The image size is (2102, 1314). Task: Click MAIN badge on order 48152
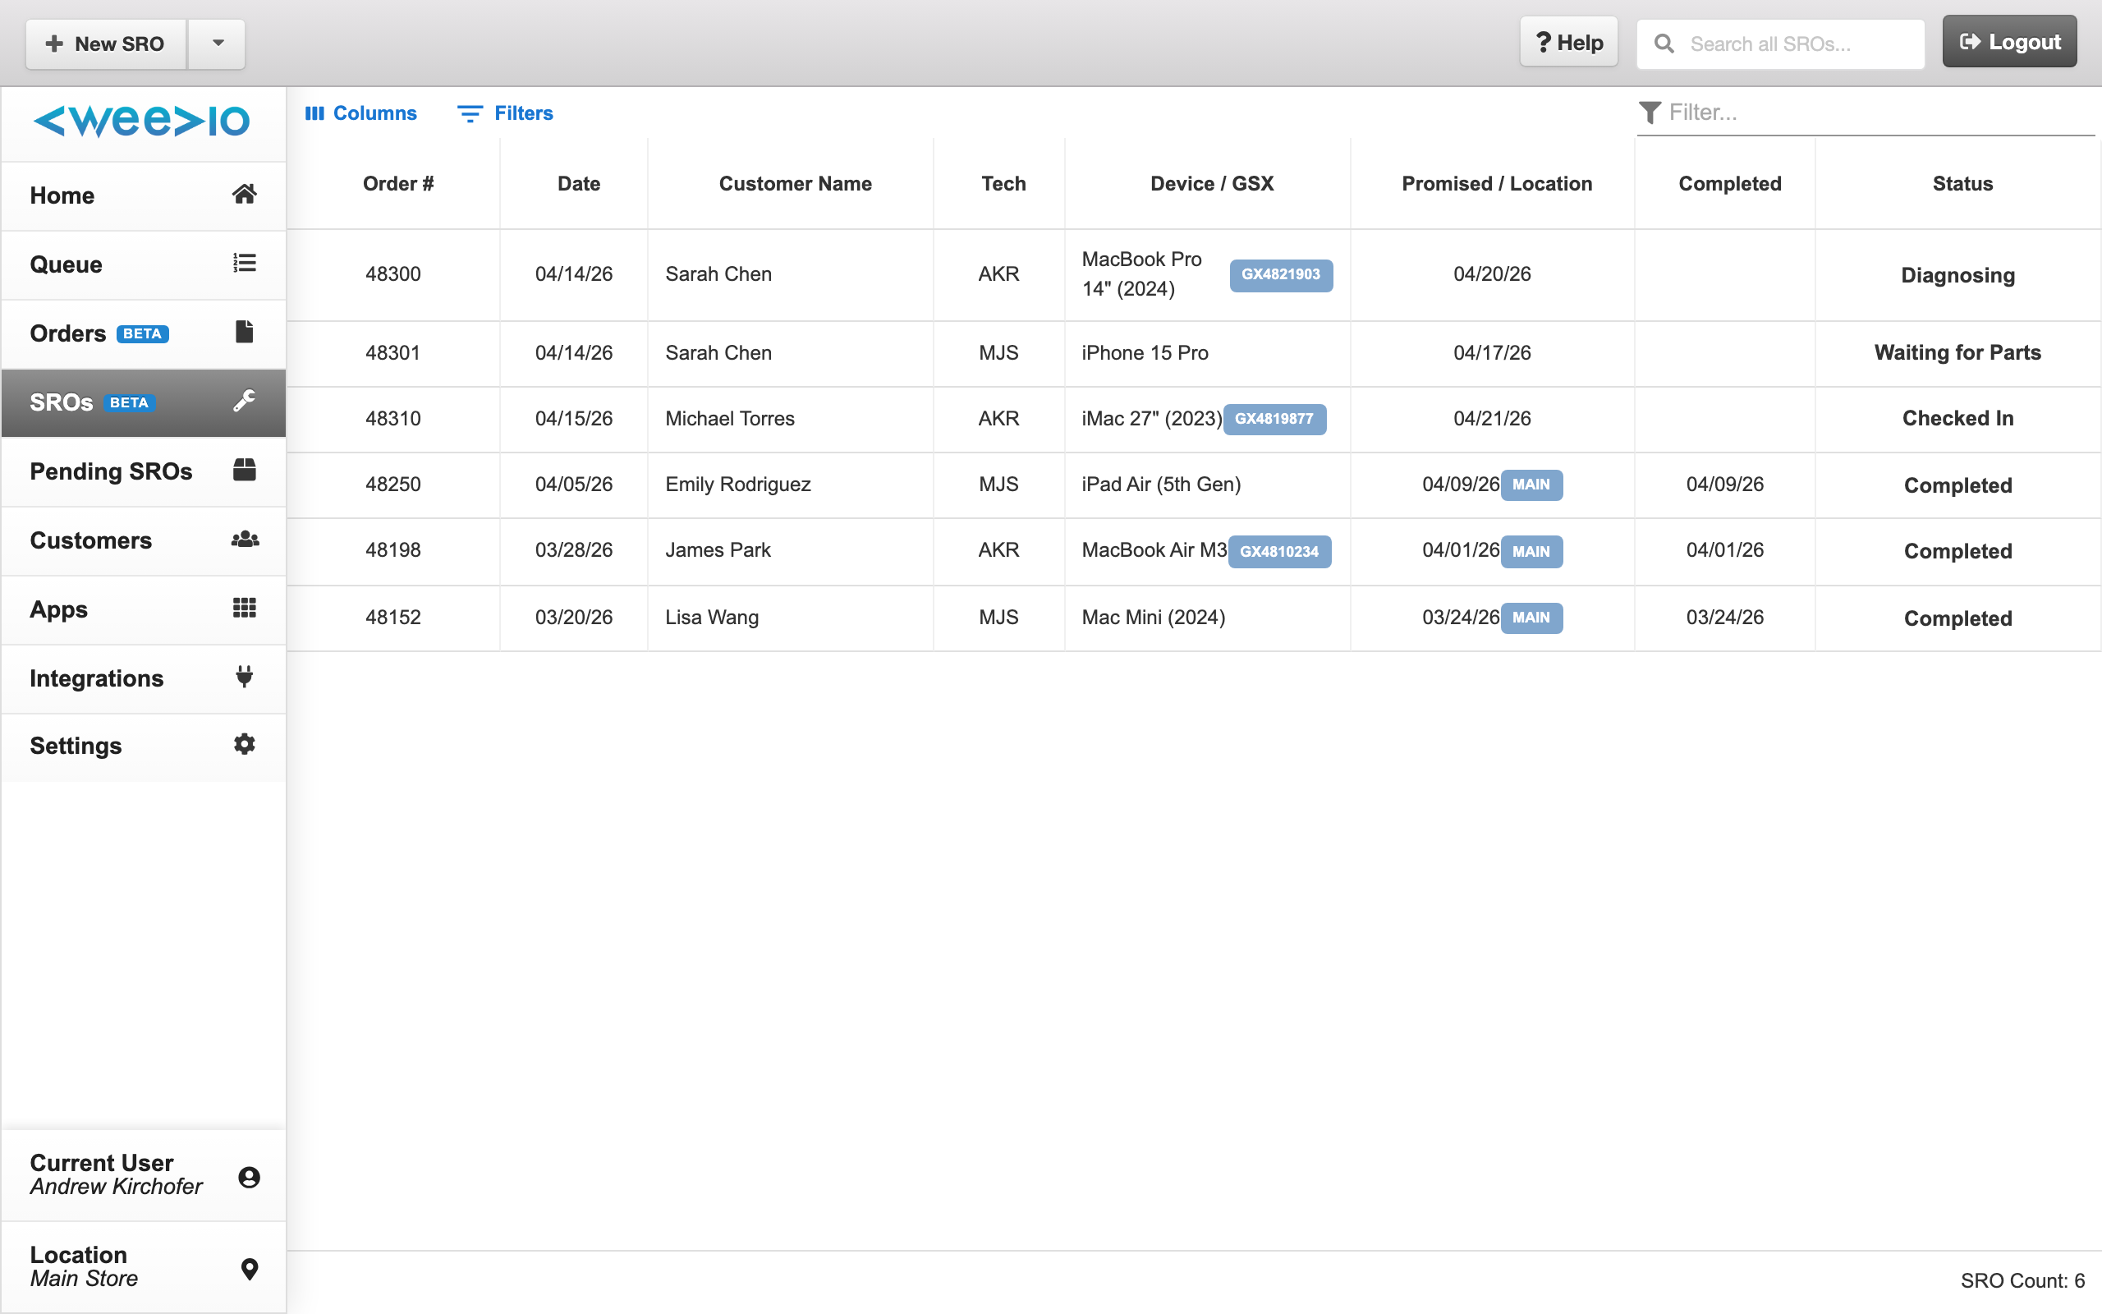click(1531, 618)
